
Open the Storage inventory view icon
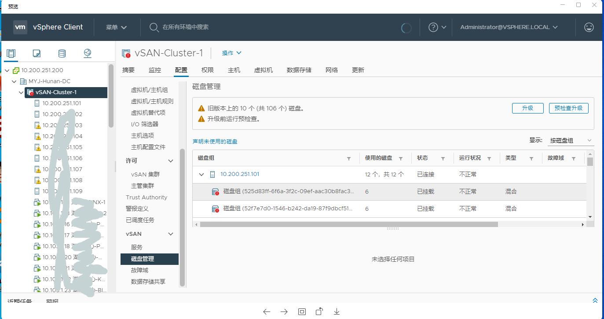62,53
